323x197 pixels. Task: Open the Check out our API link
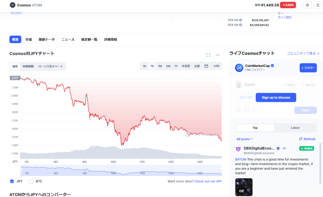coord(208,181)
